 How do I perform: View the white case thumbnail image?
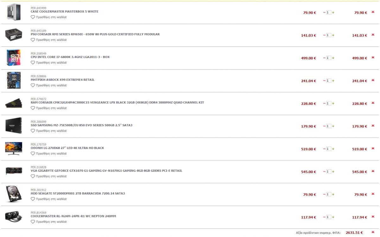point(14,12)
